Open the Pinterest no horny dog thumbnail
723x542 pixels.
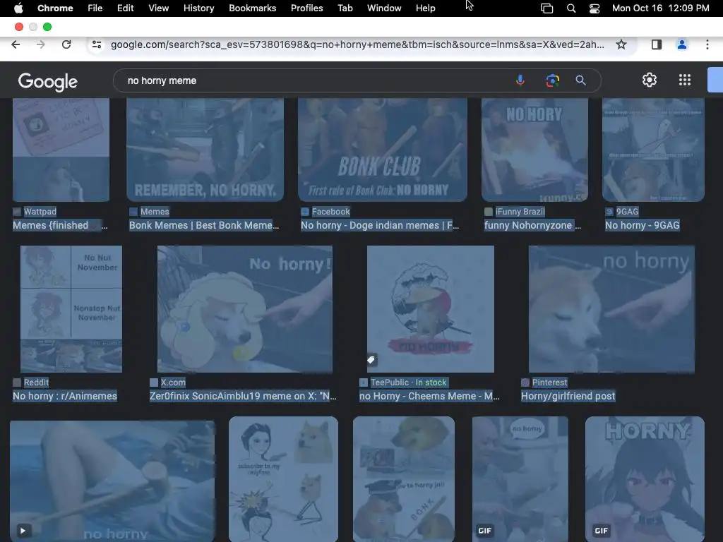click(x=612, y=309)
